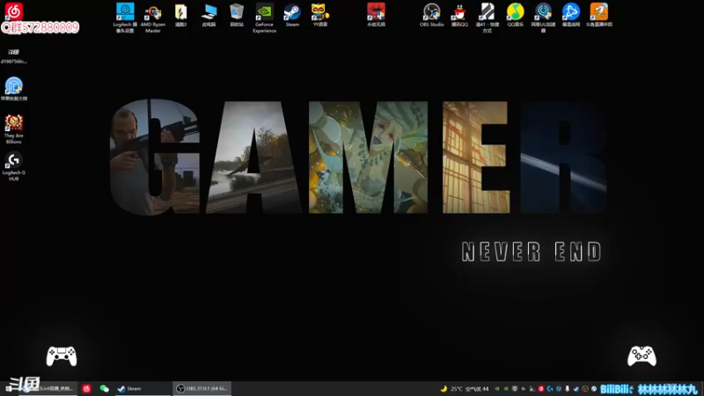Open the blue triangle app beside UU accelerator
The width and height of the screenshot is (704, 396).
point(570,15)
